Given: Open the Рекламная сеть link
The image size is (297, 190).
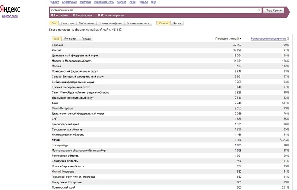Looking at the screenshot, I should click(x=104, y=2).
